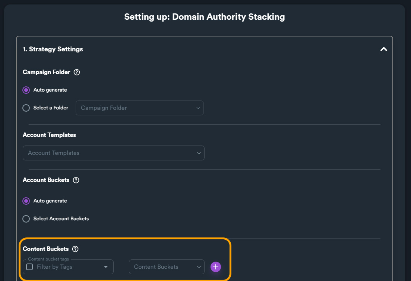Click the 1. Strategy Settings section header
This screenshot has width=411, height=281.
(x=53, y=49)
